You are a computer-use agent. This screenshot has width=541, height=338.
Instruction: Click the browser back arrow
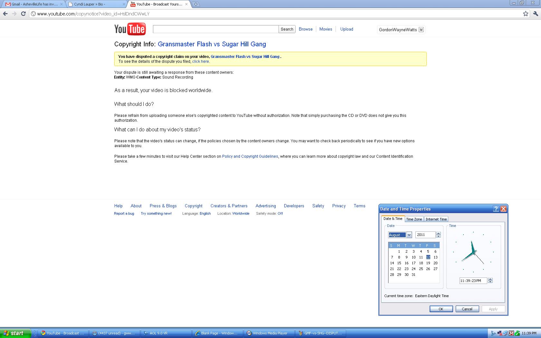click(5, 14)
